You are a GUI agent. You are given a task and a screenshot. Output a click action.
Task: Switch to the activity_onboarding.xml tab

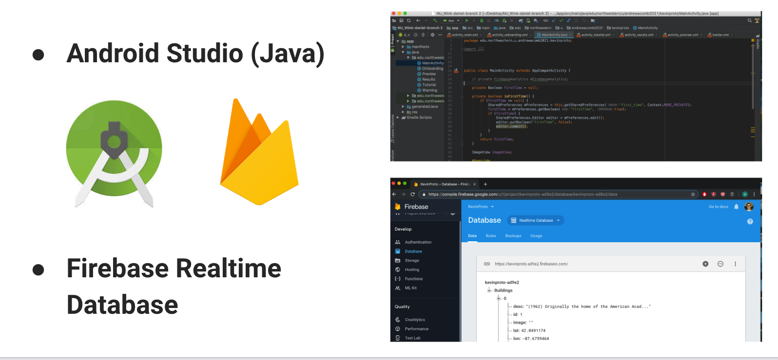click(x=509, y=35)
